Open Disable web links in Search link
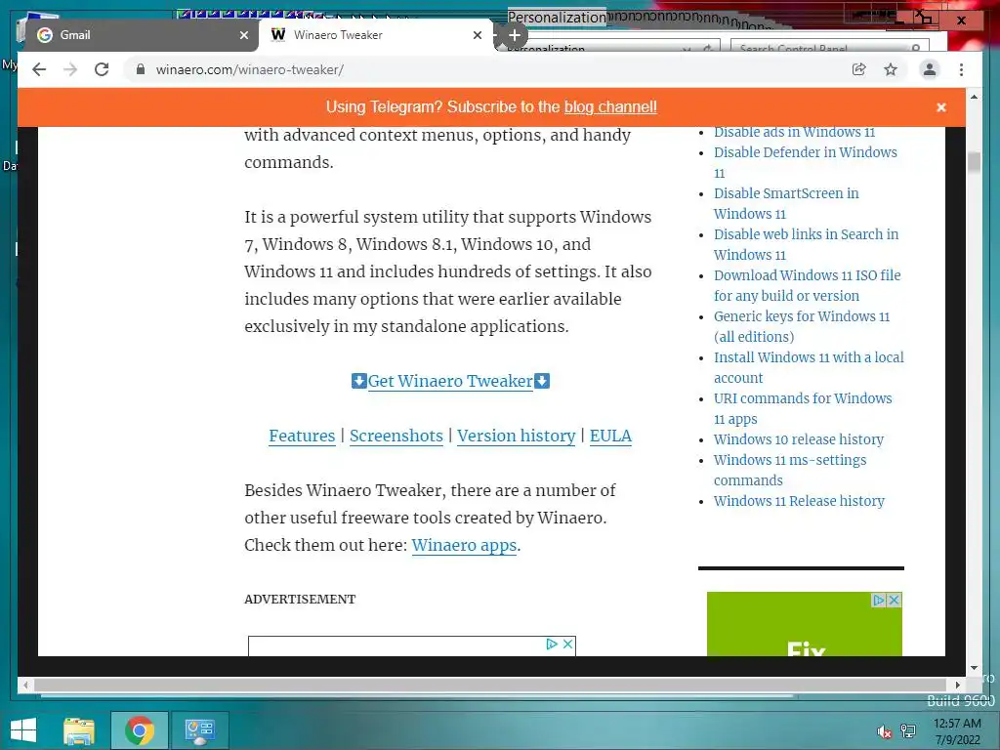The height and width of the screenshot is (750, 1000). pos(806,244)
